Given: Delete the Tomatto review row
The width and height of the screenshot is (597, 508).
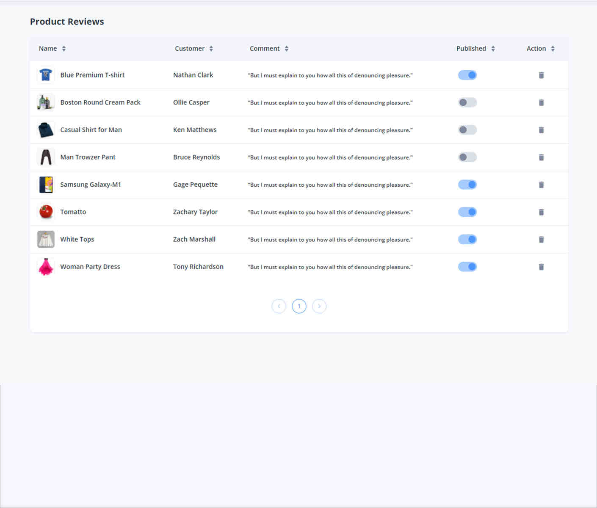Looking at the screenshot, I should point(541,212).
